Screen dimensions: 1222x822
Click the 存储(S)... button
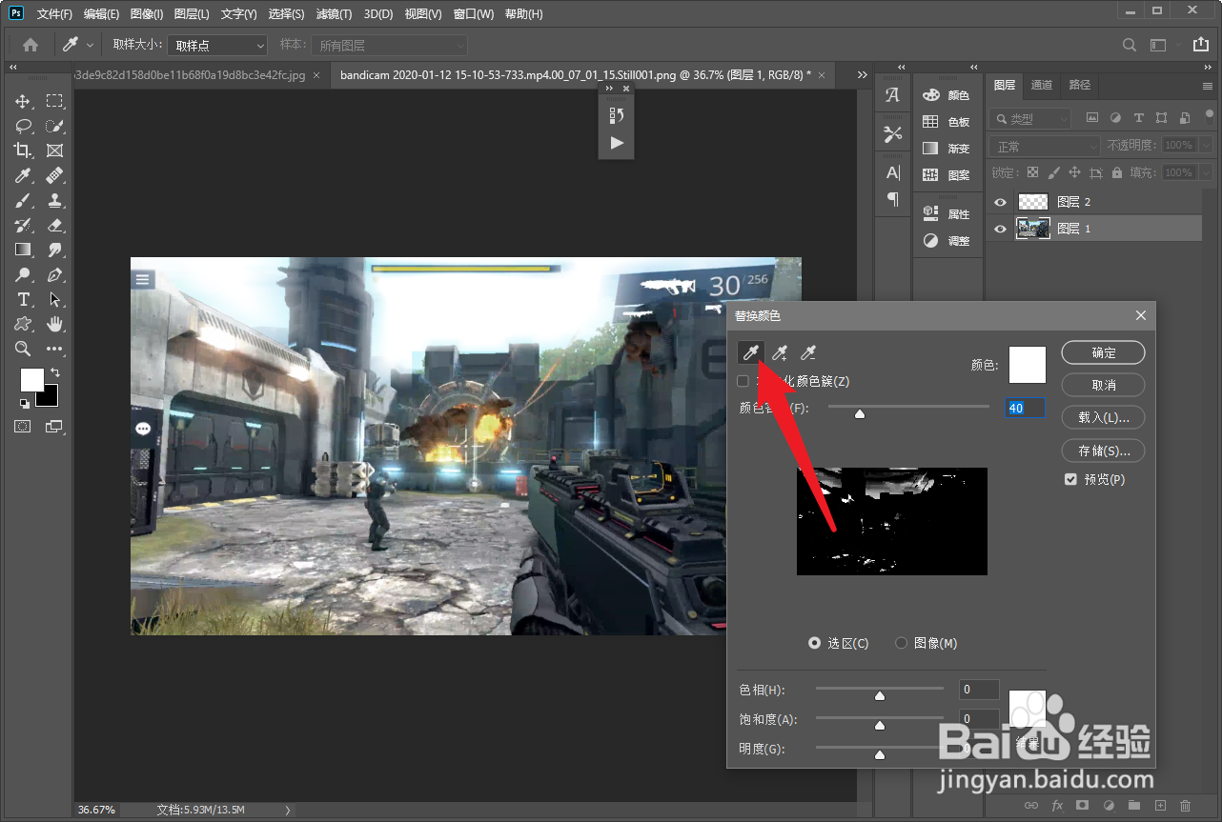tap(1104, 451)
